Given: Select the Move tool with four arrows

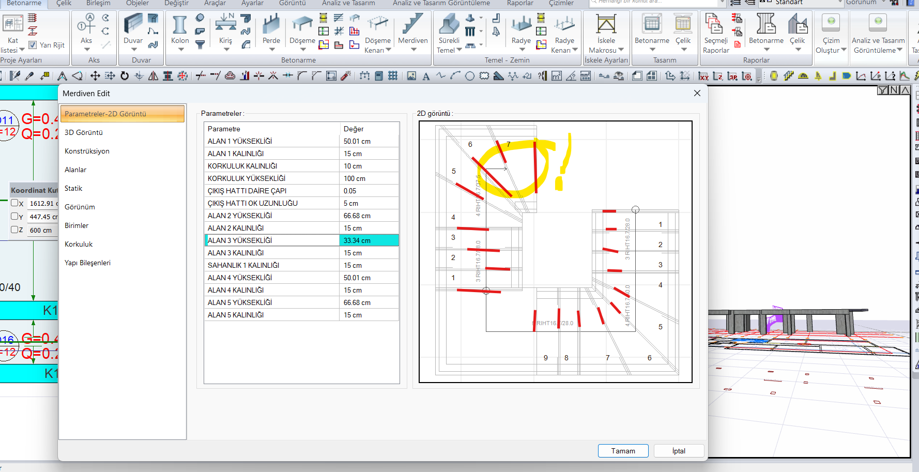Looking at the screenshot, I should [x=95, y=76].
